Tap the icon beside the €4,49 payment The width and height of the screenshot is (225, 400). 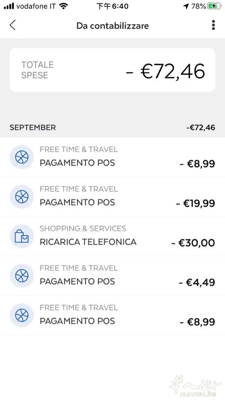tap(22, 276)
